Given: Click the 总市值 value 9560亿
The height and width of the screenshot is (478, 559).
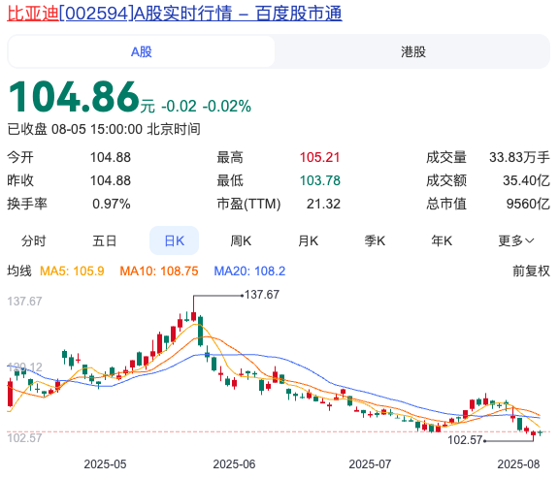Looking at the screenshot, I should click(x=528, y=204).
